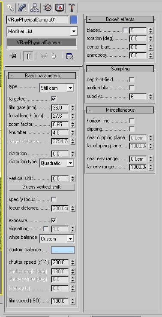Collapse the Sampling rollout
This screenshot has width=162, height=317.
pos(120,69)
